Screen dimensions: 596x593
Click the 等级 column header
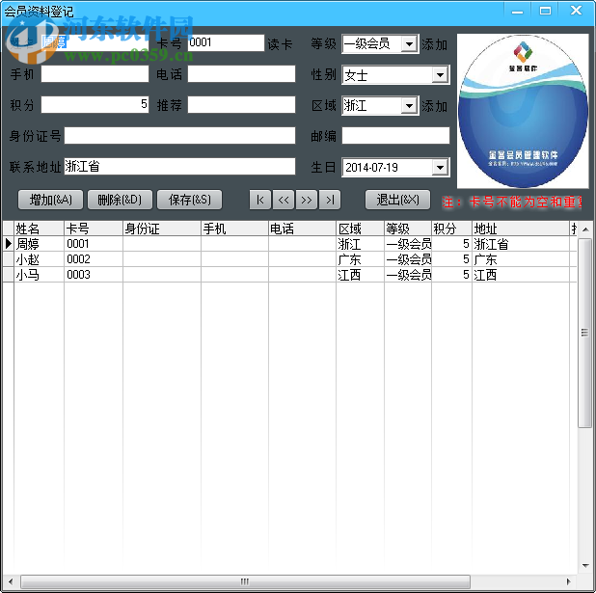click(x=408, y=229)
